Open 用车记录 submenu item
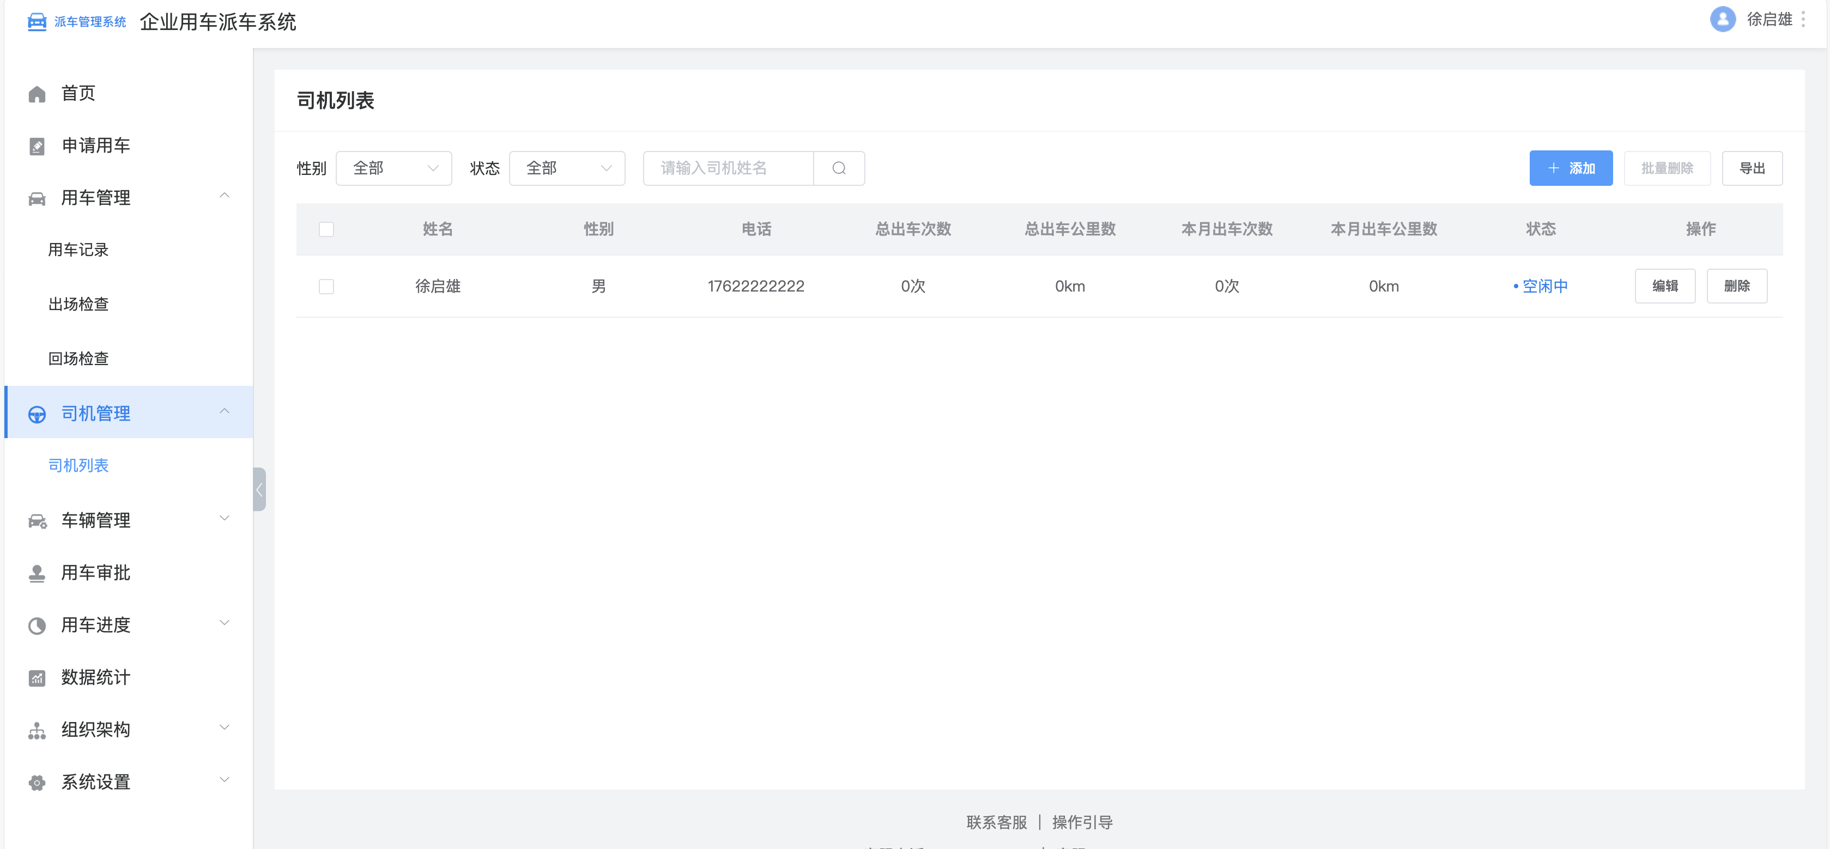1830x849 pixels. (x=78, y=250)
